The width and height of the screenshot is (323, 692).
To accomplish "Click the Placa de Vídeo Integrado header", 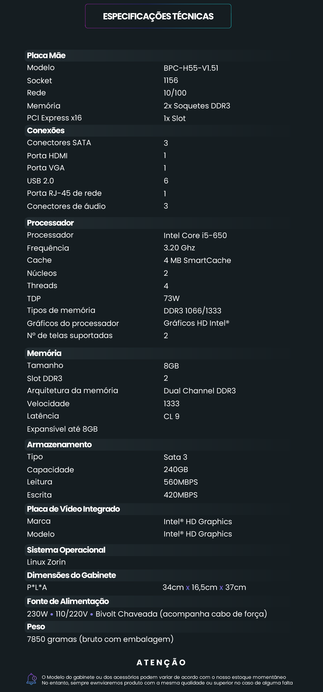I will click(x=73, y=509).
